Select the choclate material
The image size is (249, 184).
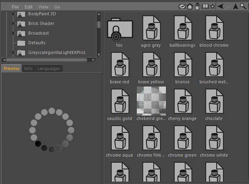point(214,101)
